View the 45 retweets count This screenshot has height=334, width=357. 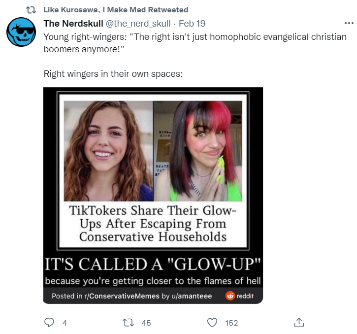click(x=146, y=323)
